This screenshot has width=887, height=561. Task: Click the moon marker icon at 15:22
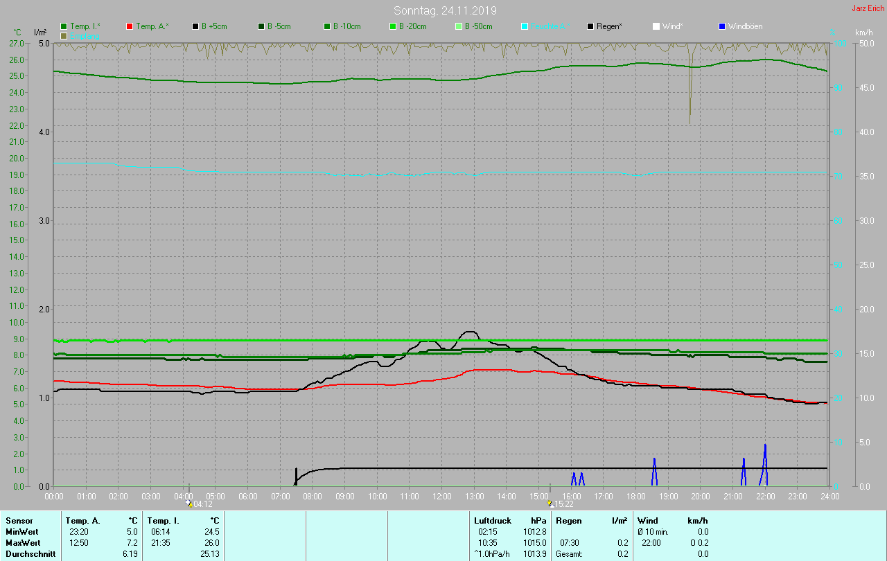[550, 504]
